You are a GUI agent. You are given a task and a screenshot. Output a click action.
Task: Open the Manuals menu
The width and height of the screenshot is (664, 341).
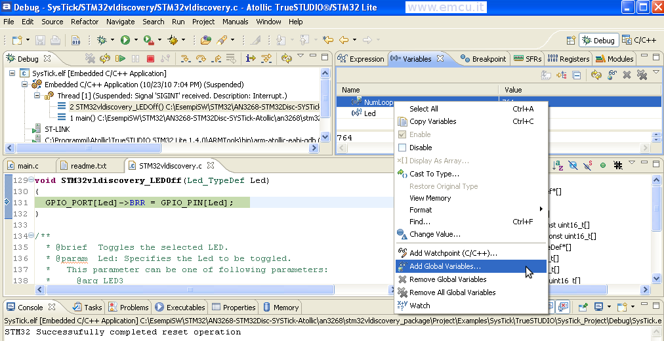(x=235, y=22)
